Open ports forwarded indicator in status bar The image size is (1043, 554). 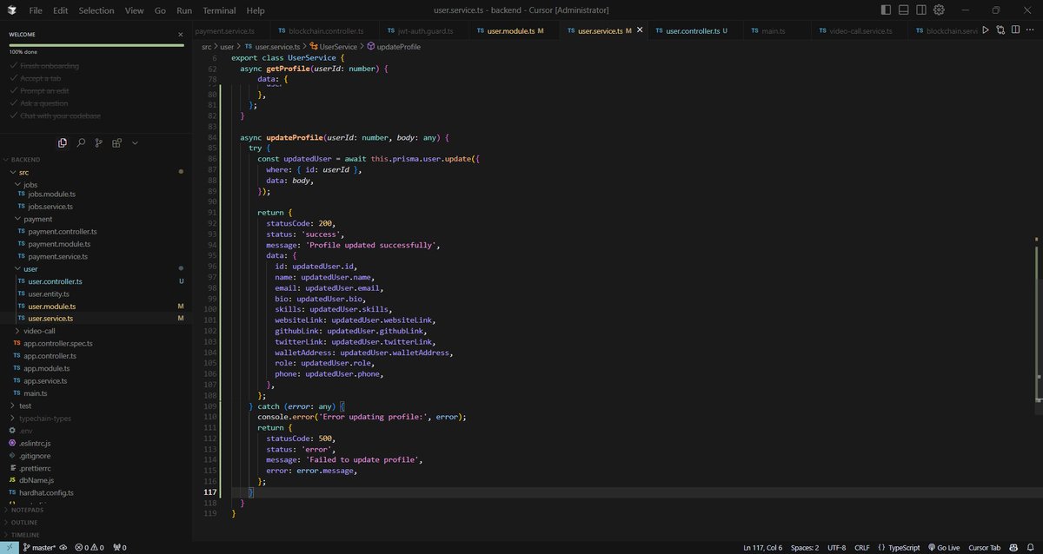tap(119, 547)
